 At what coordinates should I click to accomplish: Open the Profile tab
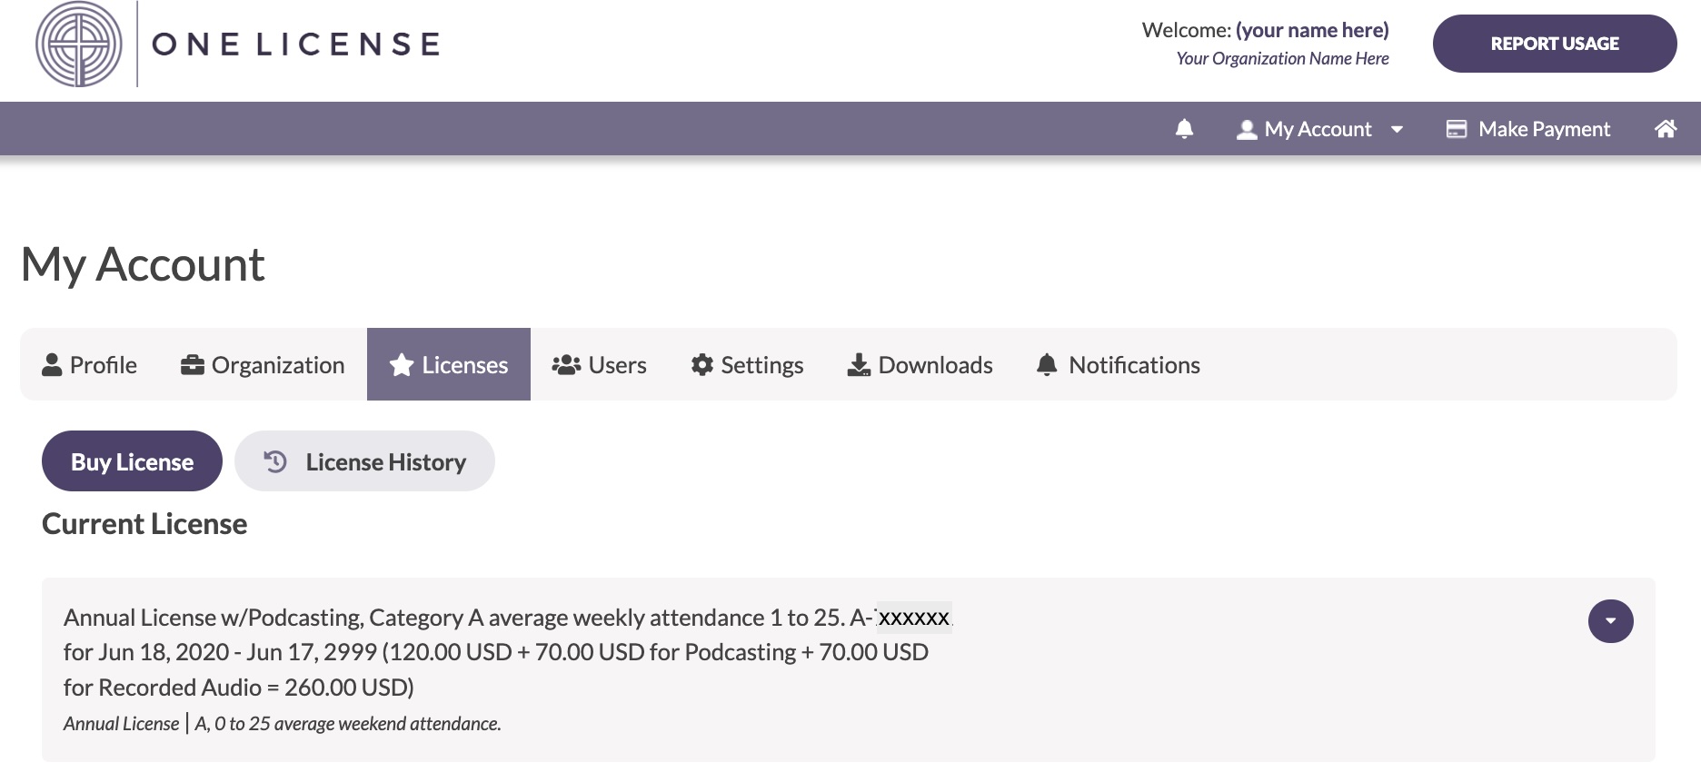pyautogui.click(x=89, y=364)
